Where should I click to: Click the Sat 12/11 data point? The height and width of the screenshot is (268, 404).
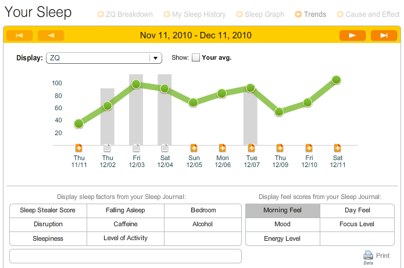[336, 80]
